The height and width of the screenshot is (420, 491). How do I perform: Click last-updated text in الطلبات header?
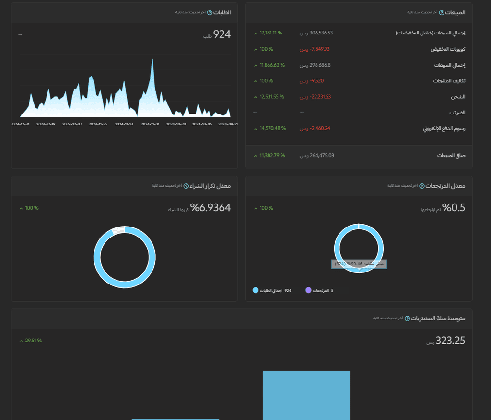190,12
